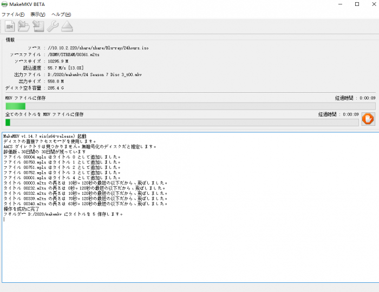This screenshot has width=379, height=292.
Task: Click the read speed 55.7 M/s value
Action: (x=66, y=68)
